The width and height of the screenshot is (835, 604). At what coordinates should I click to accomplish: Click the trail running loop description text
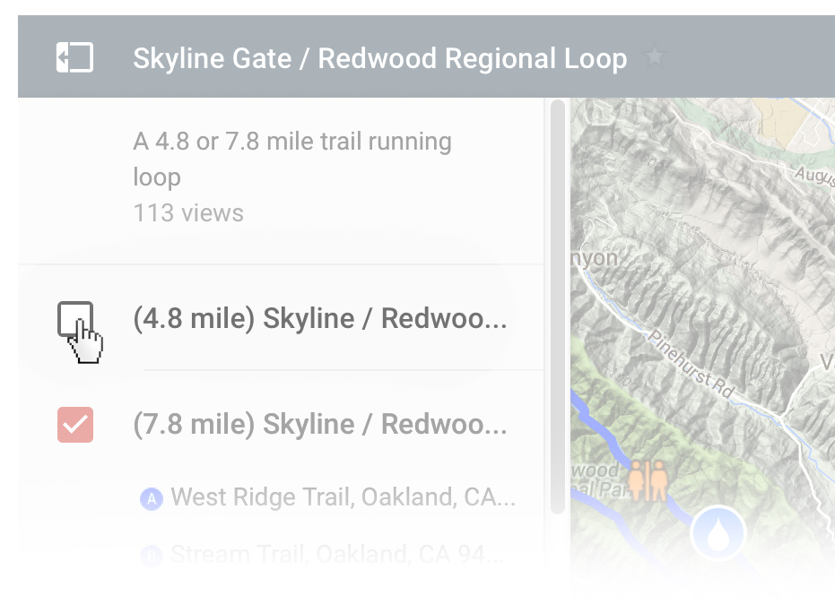click(292, 159)
